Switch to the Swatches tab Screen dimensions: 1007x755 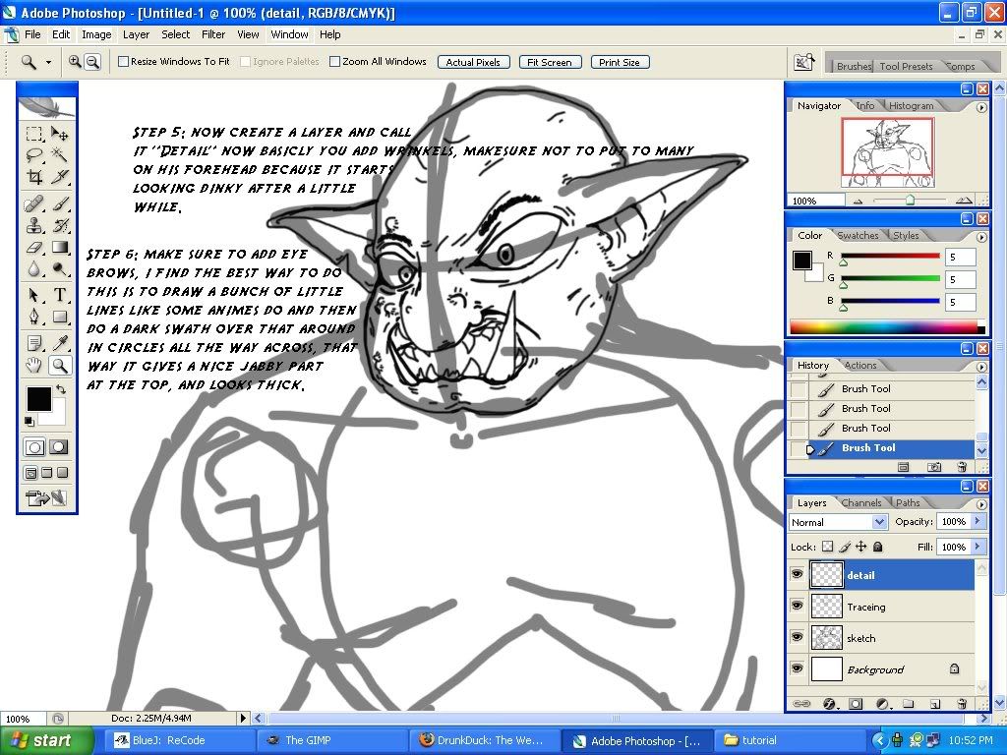tap(858, 236)
